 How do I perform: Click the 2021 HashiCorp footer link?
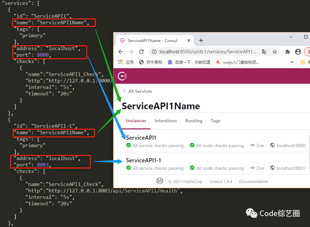point(185,181)
